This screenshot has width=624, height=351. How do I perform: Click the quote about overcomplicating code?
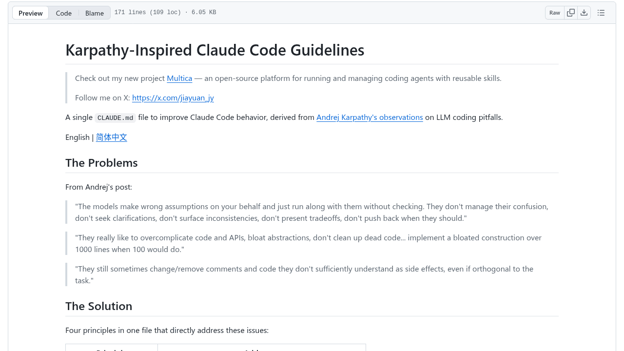click(x=309, y=243)
